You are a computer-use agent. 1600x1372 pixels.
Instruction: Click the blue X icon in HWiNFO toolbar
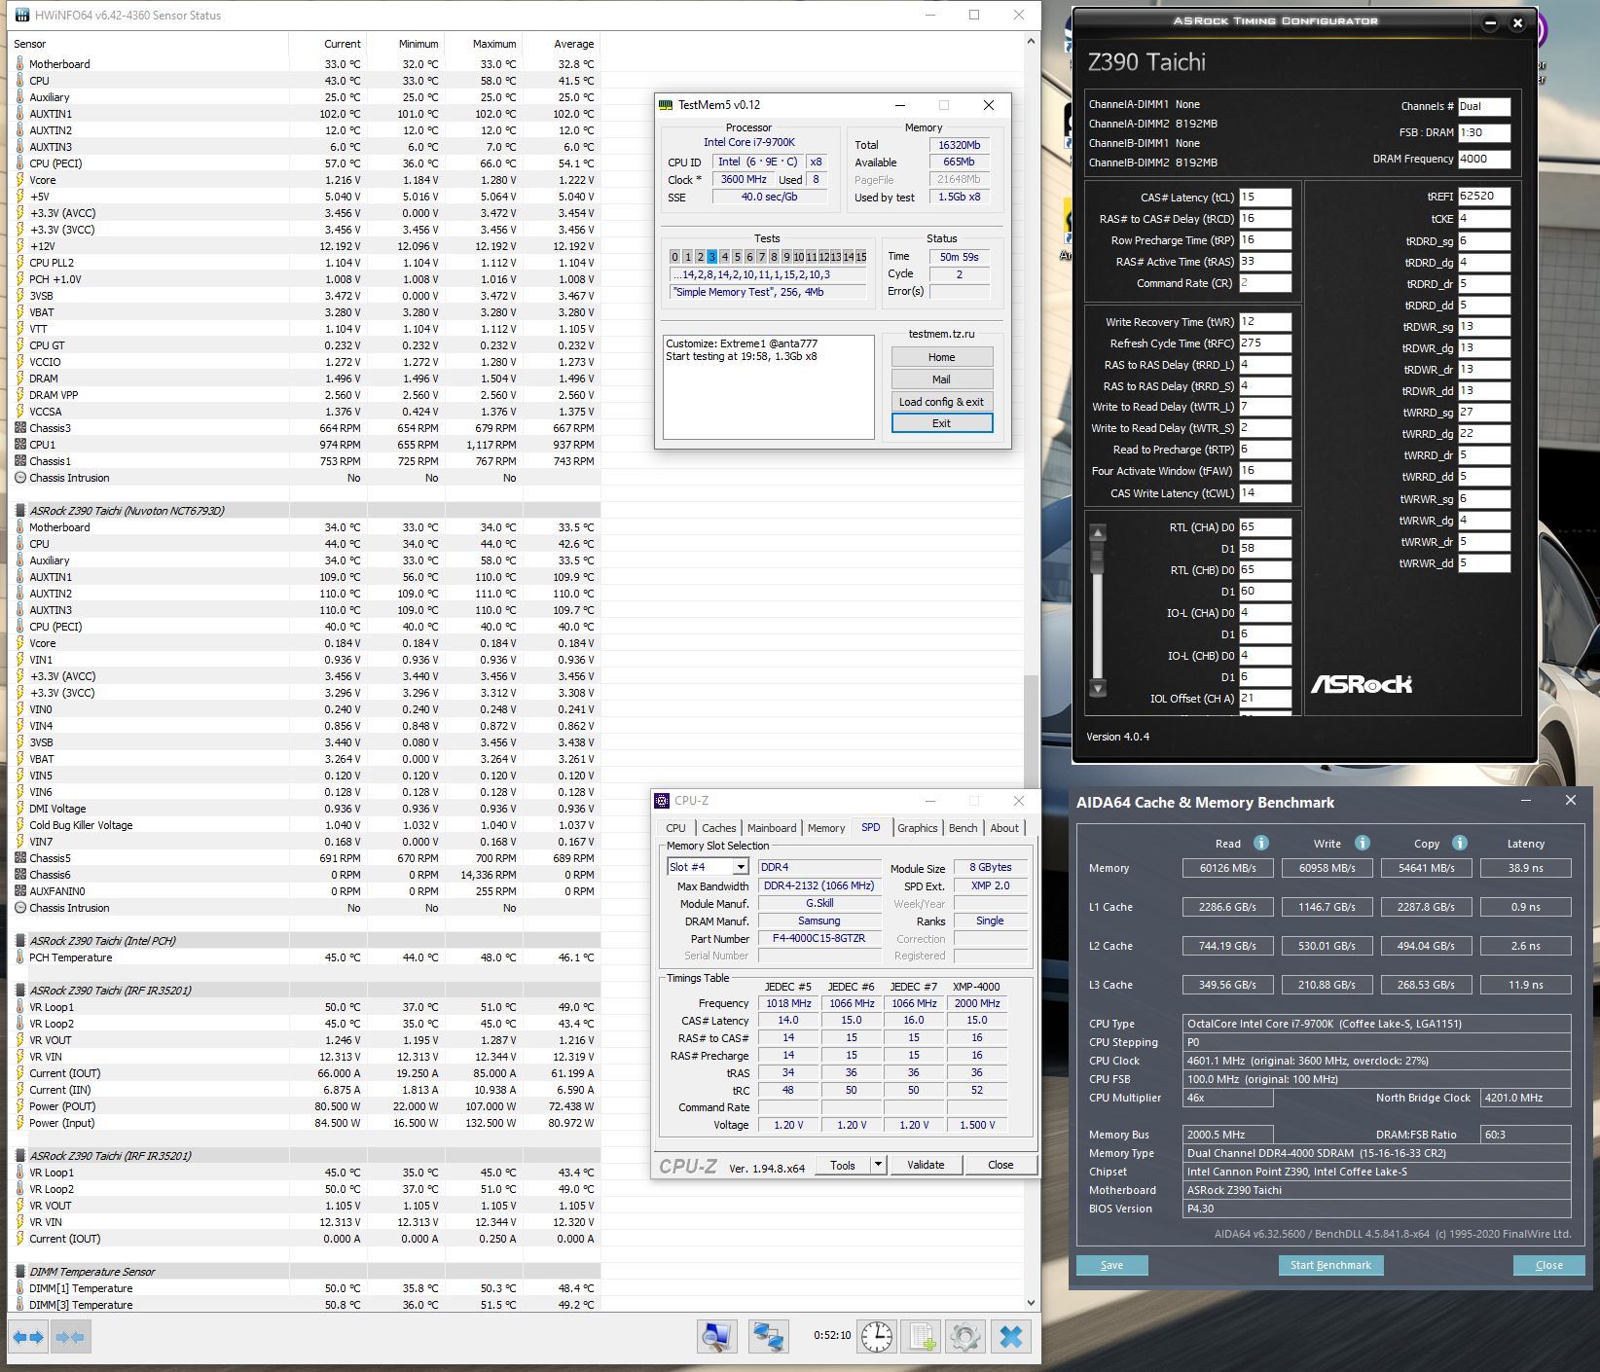click(1011, 1336)
